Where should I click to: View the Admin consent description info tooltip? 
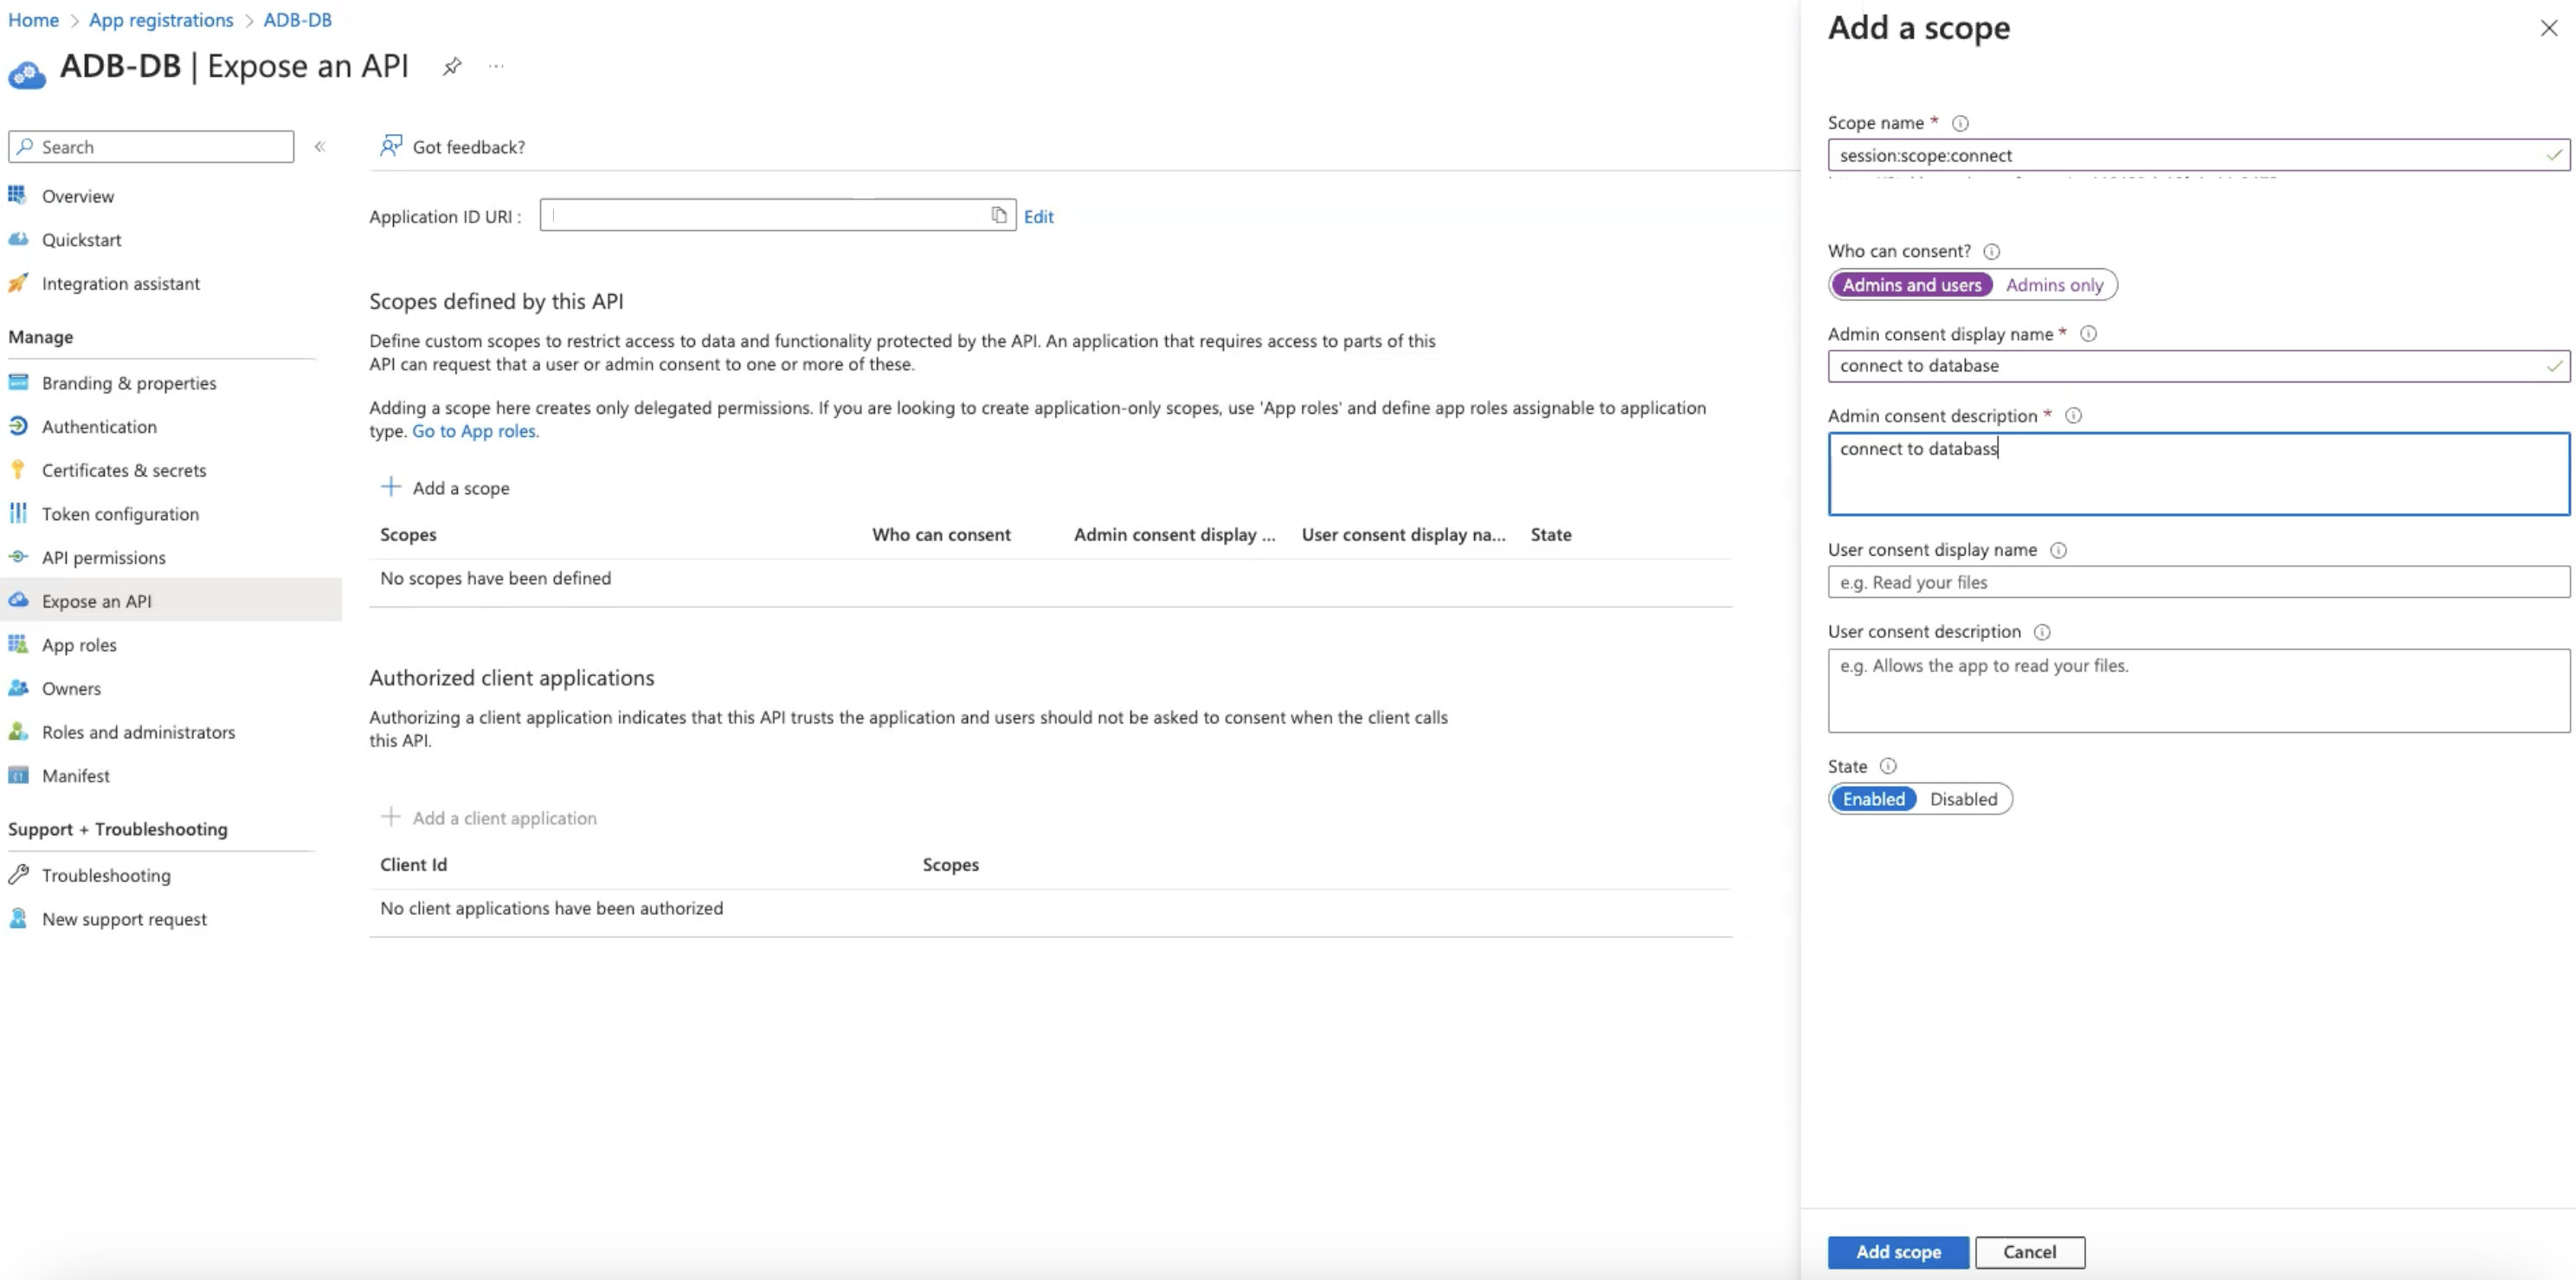[x=2074, y=415]
